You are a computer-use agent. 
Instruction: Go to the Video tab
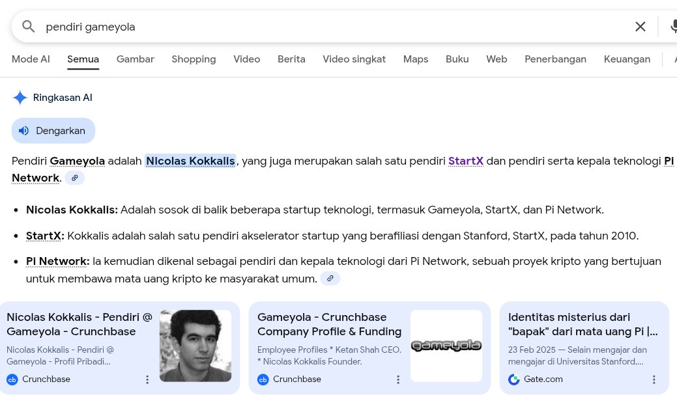[246, 59]
